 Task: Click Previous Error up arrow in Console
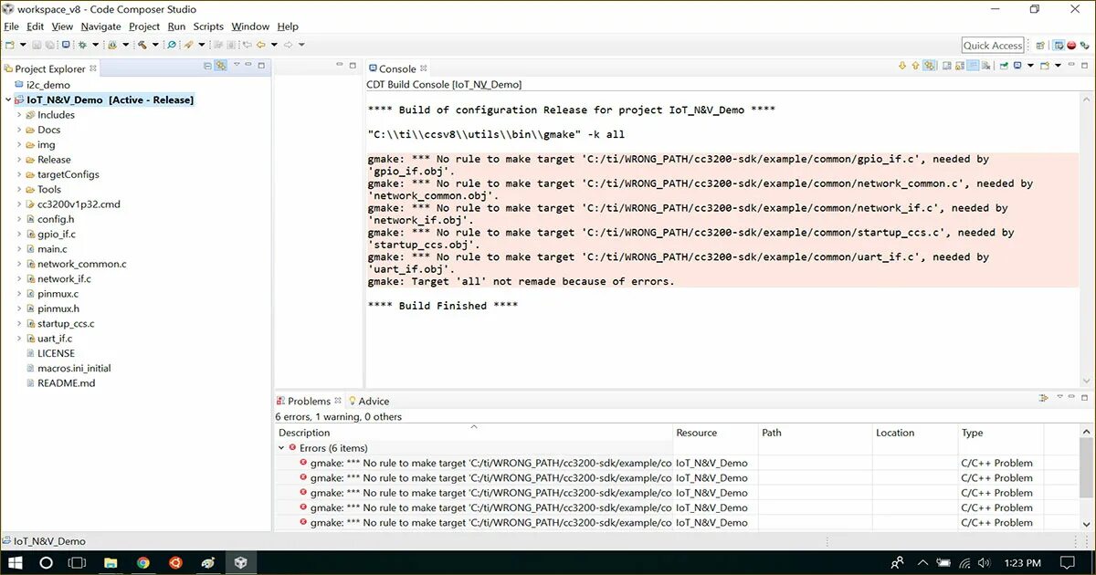915,66
